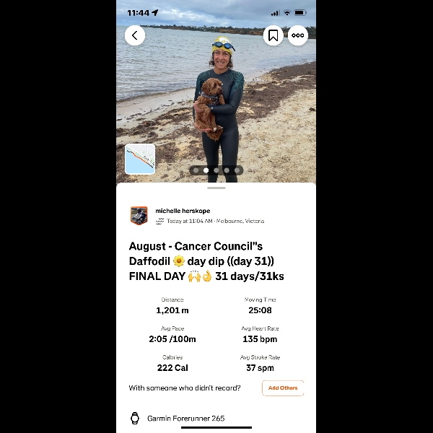The height and width of the screenshot is (433, 433).
Task: Tap the Distance 1,201 m stat
Action: tap(172, 306)
